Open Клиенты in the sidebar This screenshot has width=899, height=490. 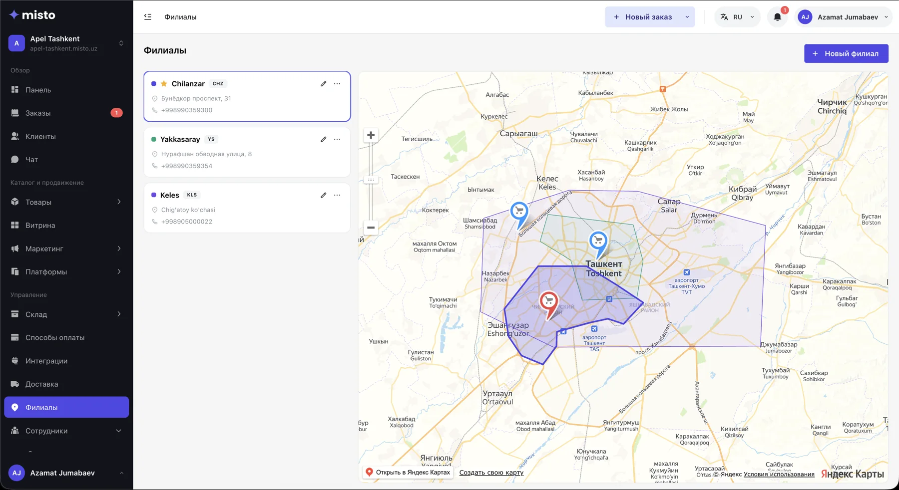(x=66, y=136)
